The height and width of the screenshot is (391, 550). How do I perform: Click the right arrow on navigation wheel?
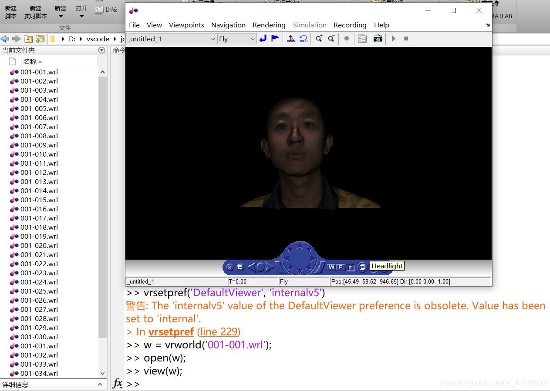(x=313, y=260)
